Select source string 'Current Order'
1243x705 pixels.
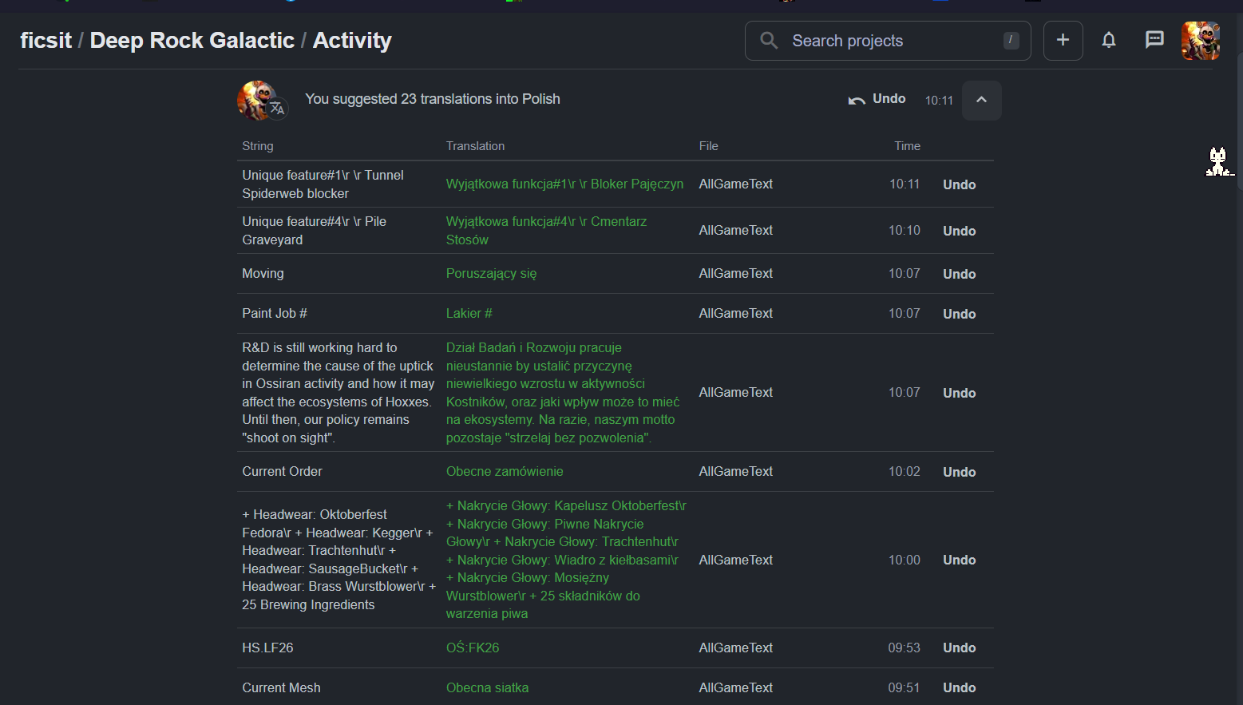click(x=282, y=471)
